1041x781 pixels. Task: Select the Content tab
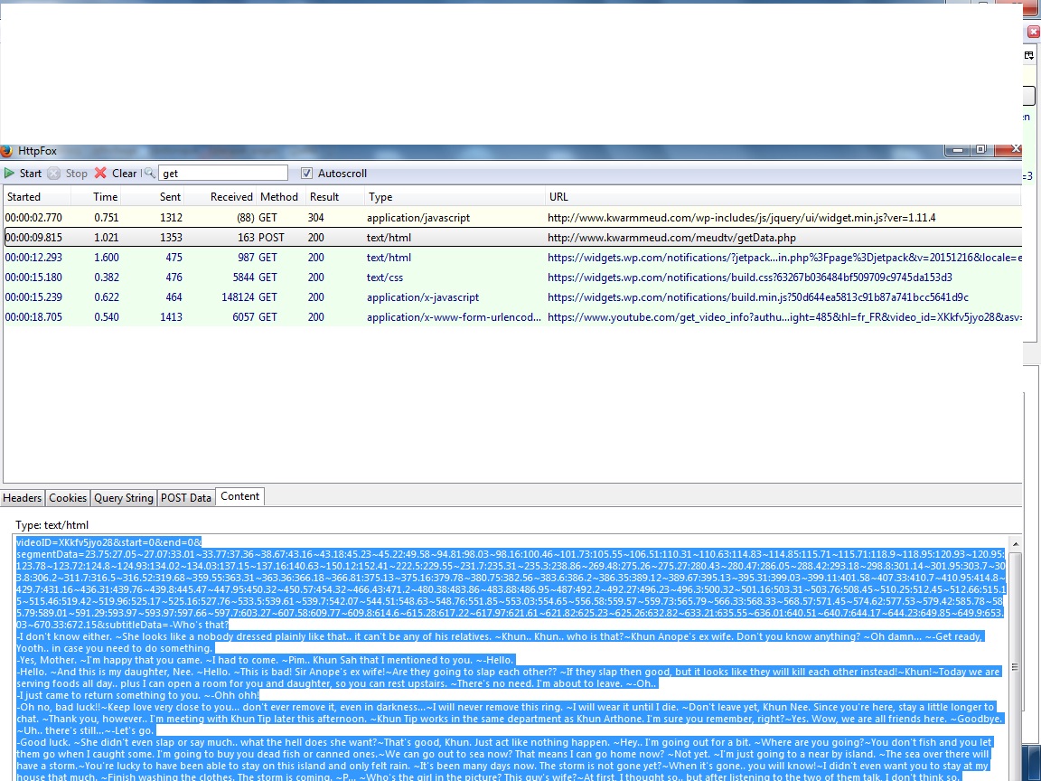(x=239, y=496)
